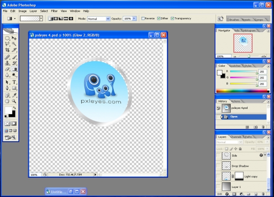
Task: Select the History Brush tool
Action: pyautogui.click(x=14, y=63)
